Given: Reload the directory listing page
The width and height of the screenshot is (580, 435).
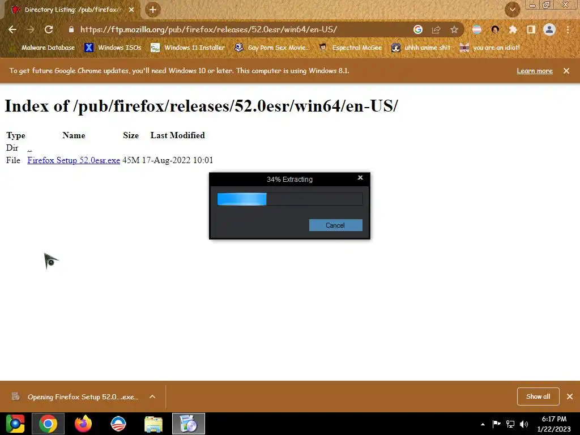Looking at the screenshot, I should (x=49, y=29).
